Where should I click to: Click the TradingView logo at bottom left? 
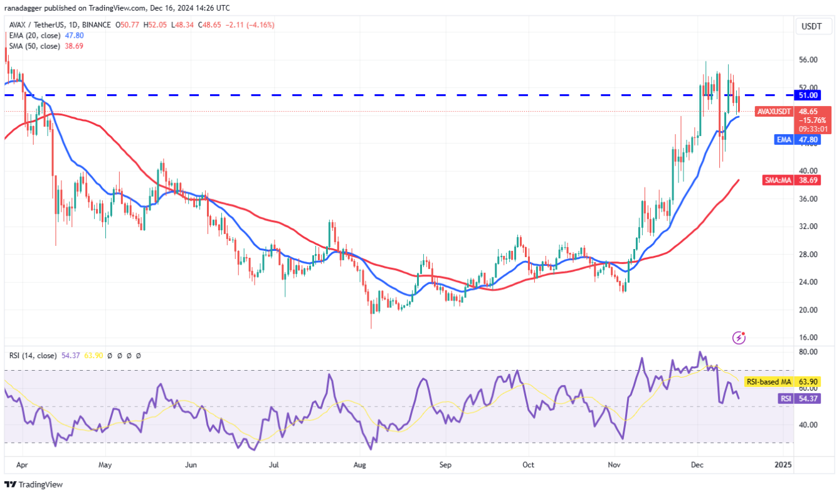[x=34, y=484]
